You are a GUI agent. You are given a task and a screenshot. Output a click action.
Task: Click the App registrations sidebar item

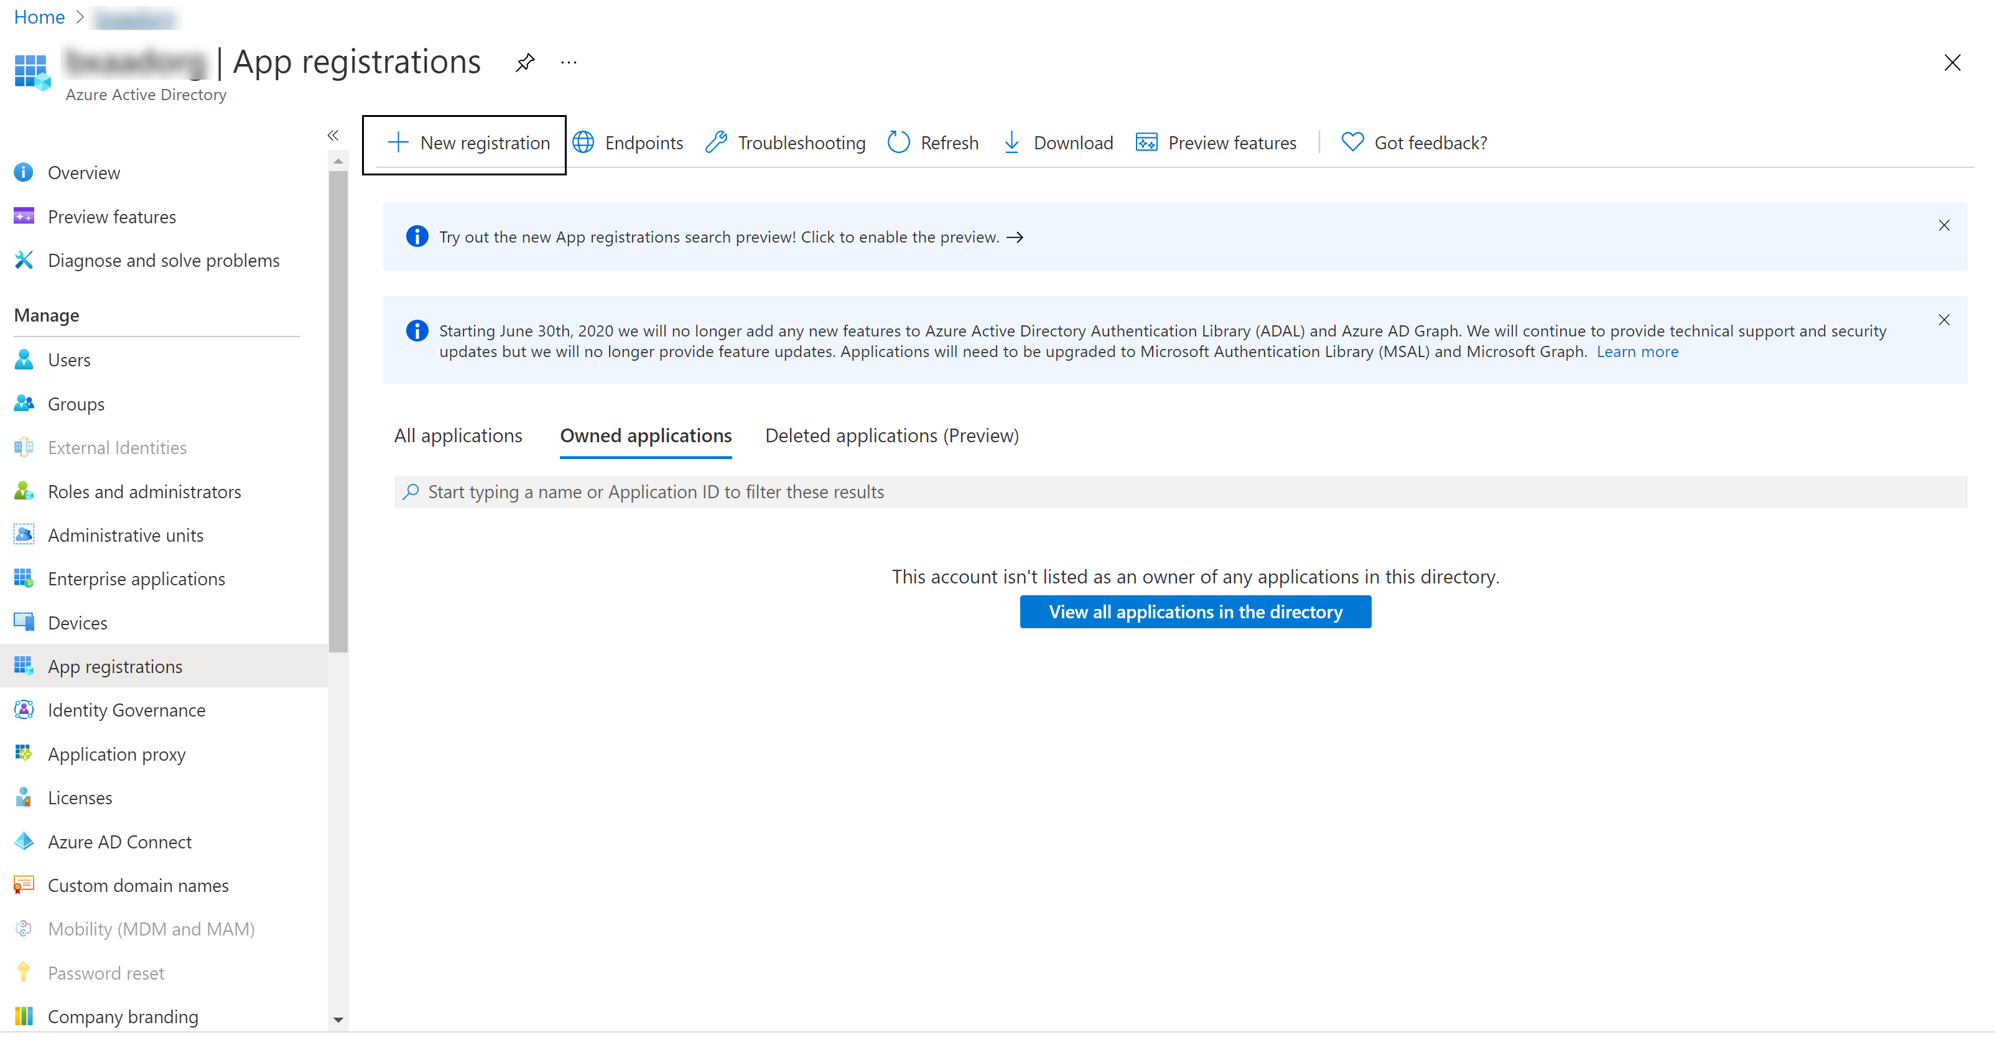click(x=115, y=665)
